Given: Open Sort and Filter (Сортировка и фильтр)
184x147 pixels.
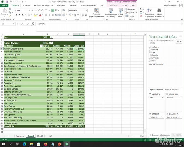Looking at the screenshot, I should click(149, 13).
